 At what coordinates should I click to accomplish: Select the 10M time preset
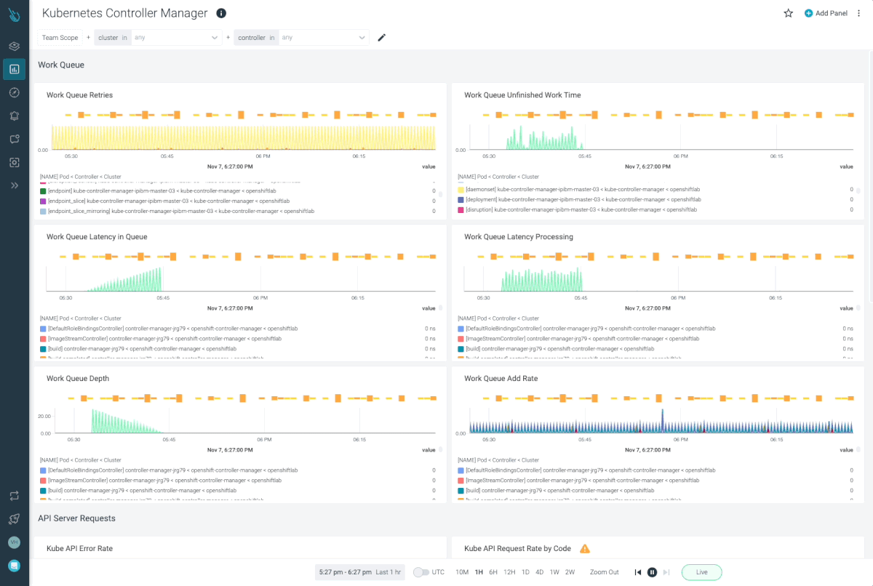pyautogui.click(x=462, y=572)
